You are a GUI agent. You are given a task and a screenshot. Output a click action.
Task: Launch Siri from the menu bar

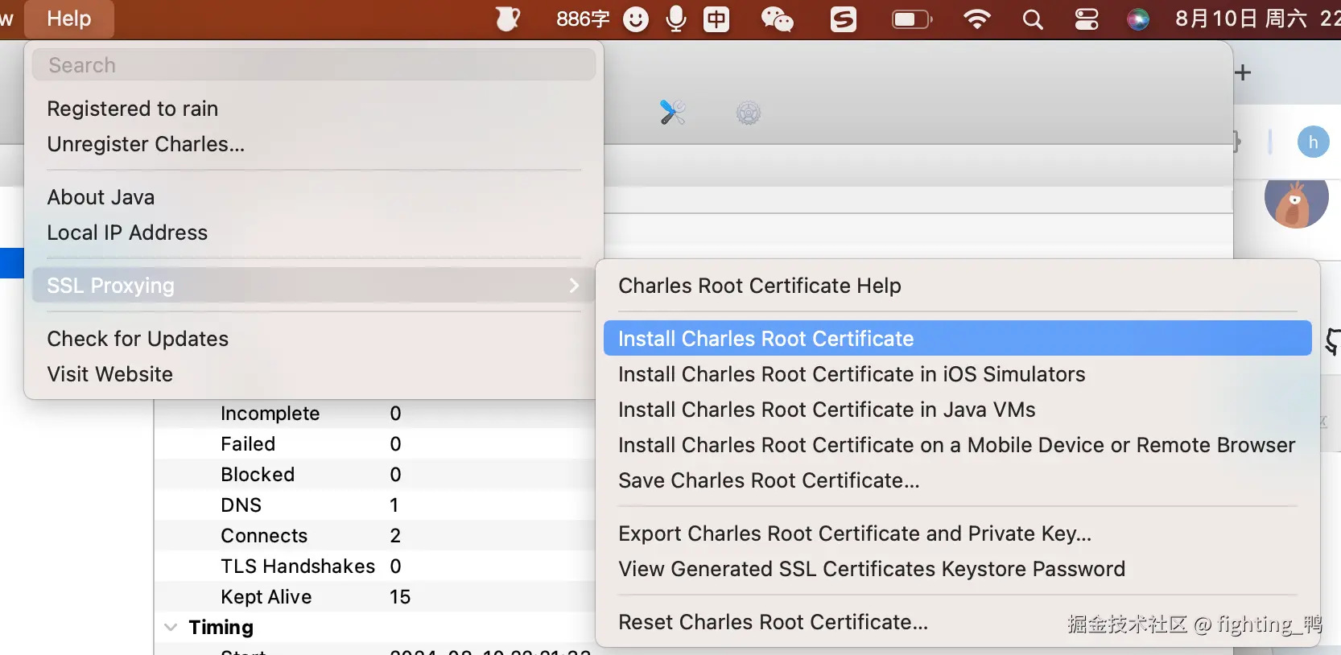click(1138, 19)
